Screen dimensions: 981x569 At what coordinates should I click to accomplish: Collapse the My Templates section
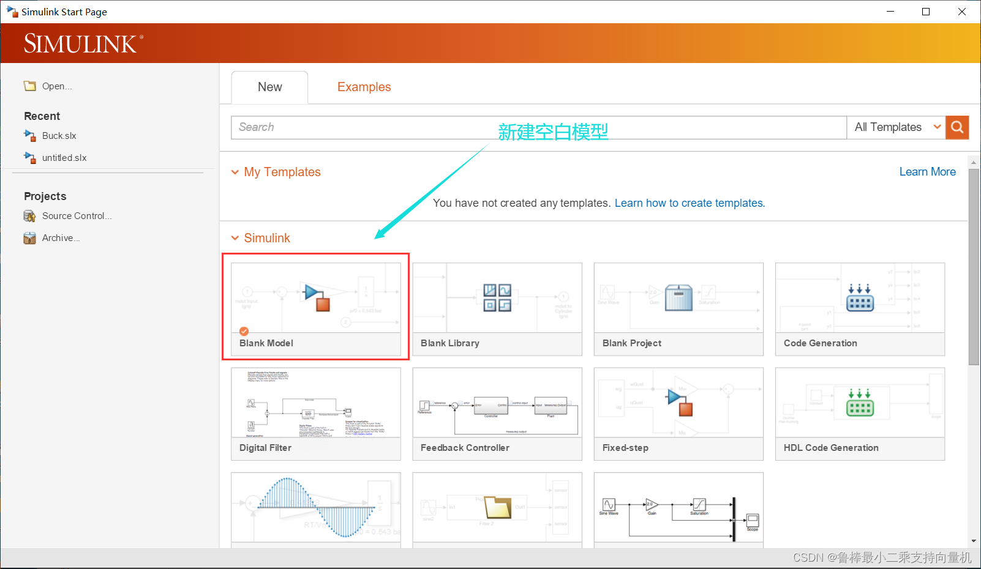pos(235,173)
